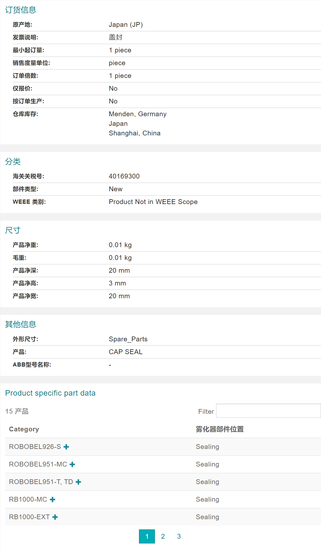
Task: Expand the ROBOBEL926-S row plus icon
Action: (x=66, y=447)
